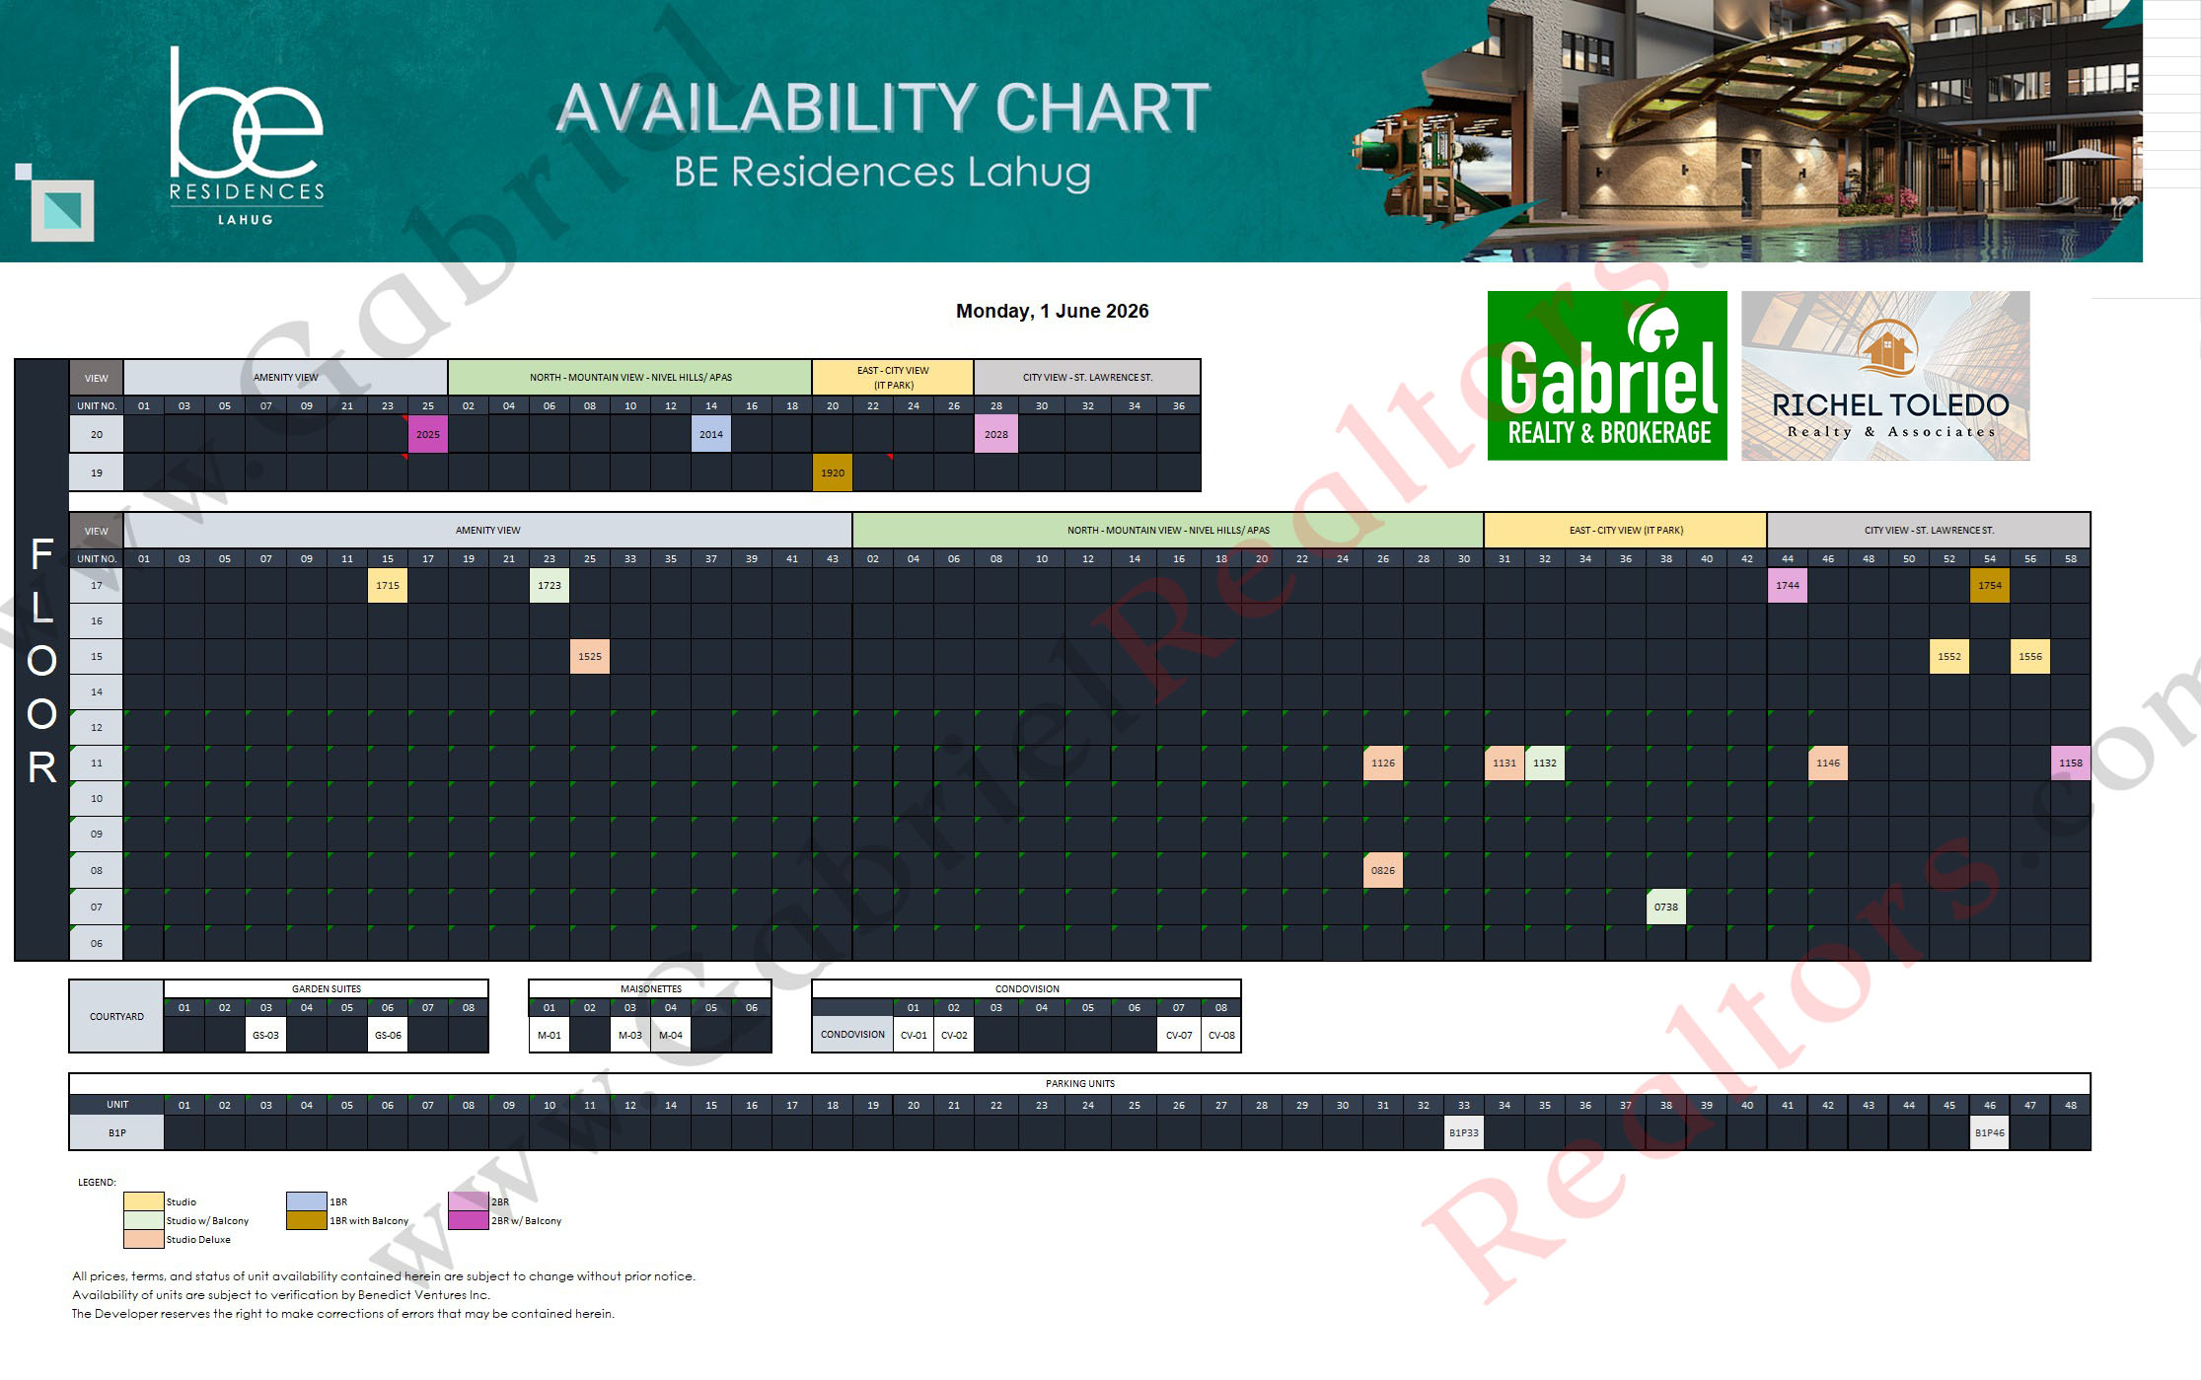
Task: Click the MAISONETTES header
Action: (651, 988)
